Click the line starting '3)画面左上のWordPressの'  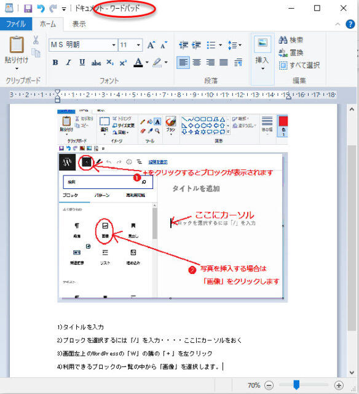(x=135, y=353)
